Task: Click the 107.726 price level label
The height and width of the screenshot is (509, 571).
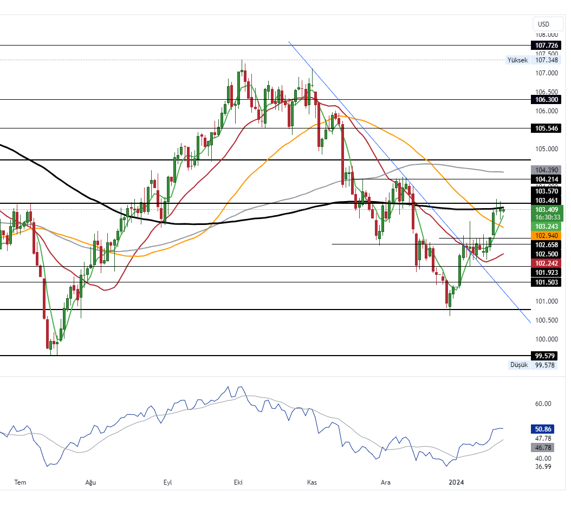Action: click(547, 46)
